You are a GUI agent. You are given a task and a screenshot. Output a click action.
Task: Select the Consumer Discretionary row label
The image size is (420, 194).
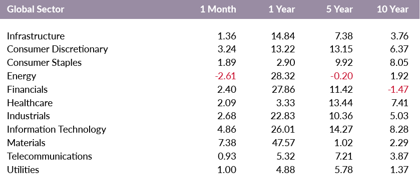[x=58, y=49]
